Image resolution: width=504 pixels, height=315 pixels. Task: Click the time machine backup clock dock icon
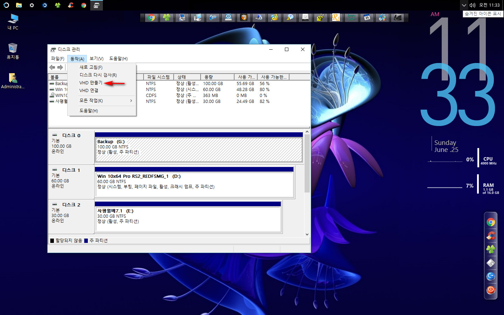(x=228, y=17)
